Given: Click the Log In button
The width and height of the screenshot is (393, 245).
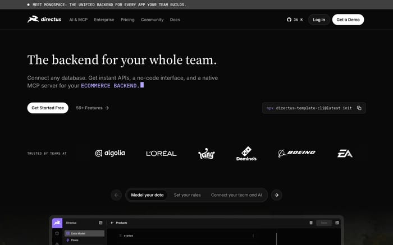Looking at the screenshot, I should point(319,20).
